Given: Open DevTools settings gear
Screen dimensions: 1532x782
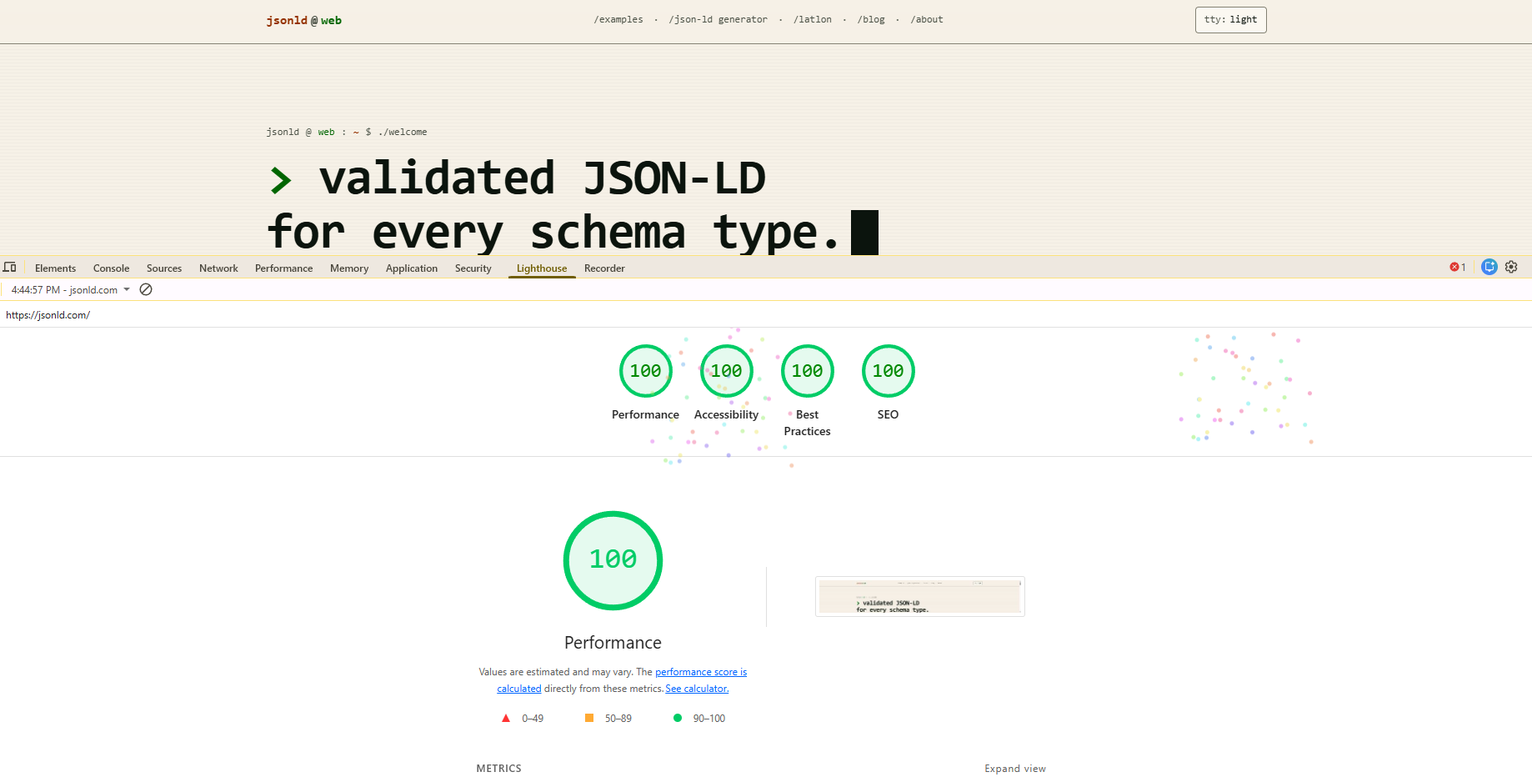Looking at the screenshot, I should tap(1511, 268).
